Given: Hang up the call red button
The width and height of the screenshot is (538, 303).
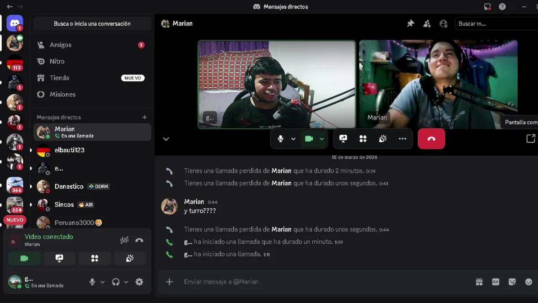Looking at the screenshot, I should pos(431,139).
